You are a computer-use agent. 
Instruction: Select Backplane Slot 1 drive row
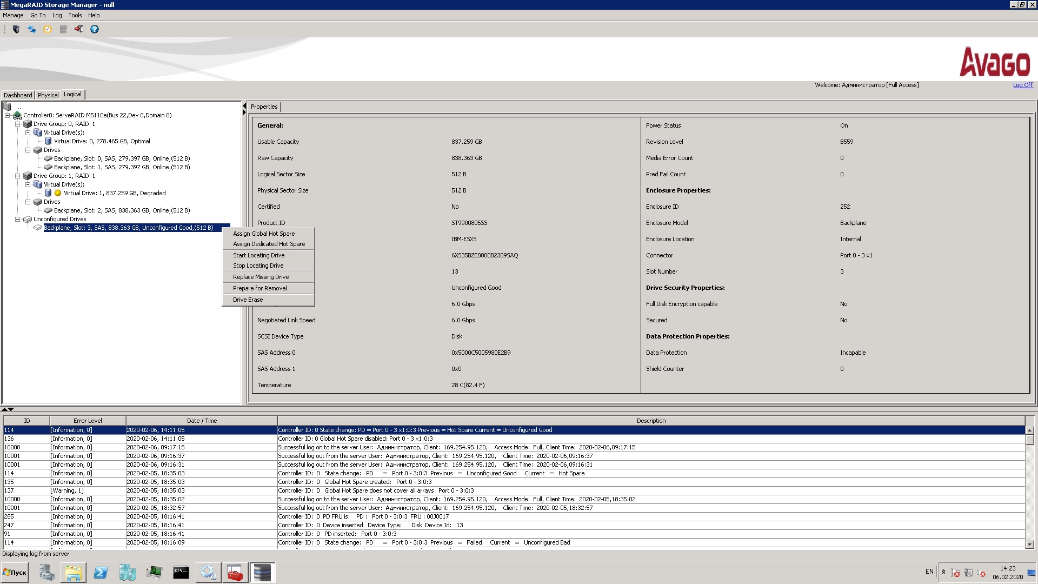[122, 167]
